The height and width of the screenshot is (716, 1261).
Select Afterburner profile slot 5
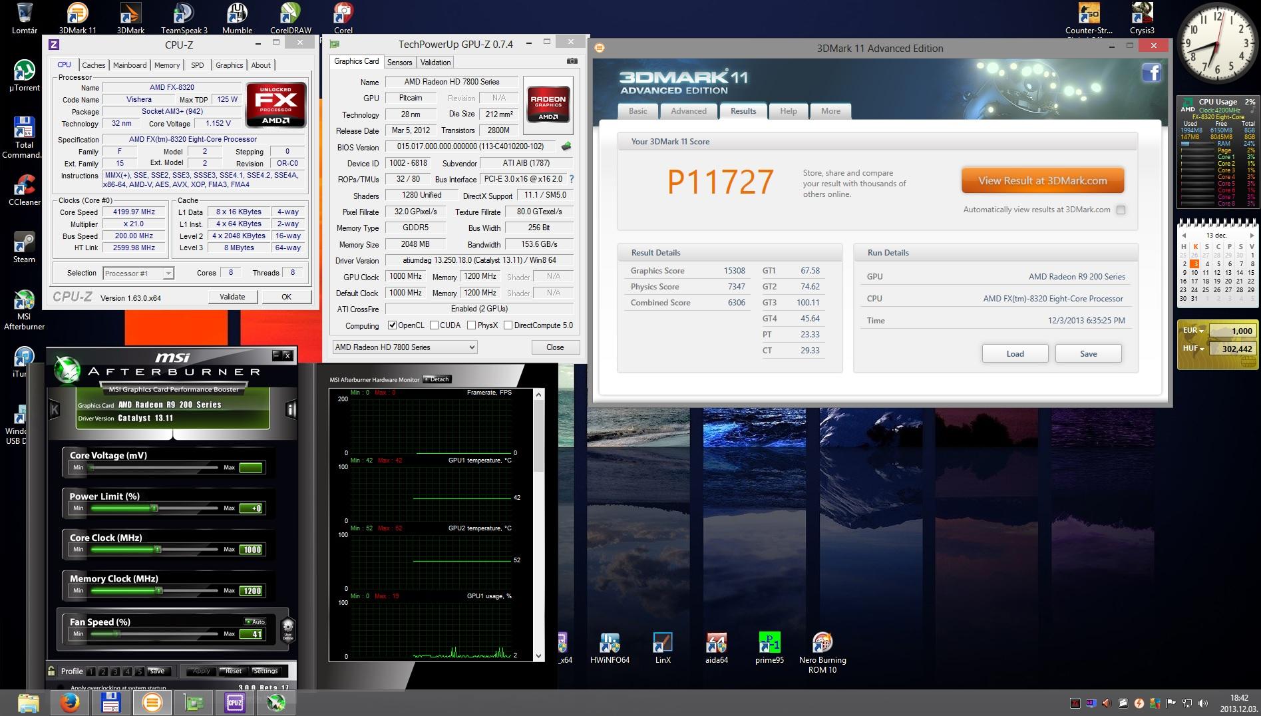click(x=139, y=671)
